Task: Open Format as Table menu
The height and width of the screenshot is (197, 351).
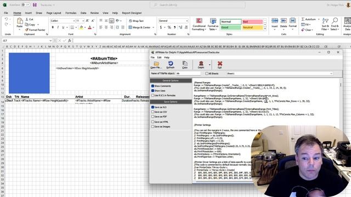Action: coord(213,24)
